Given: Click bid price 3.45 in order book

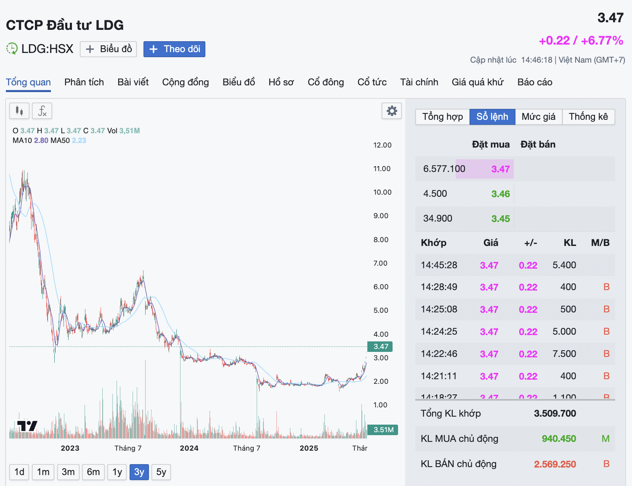Looking at the screenshot, I should tap(501, 219).
